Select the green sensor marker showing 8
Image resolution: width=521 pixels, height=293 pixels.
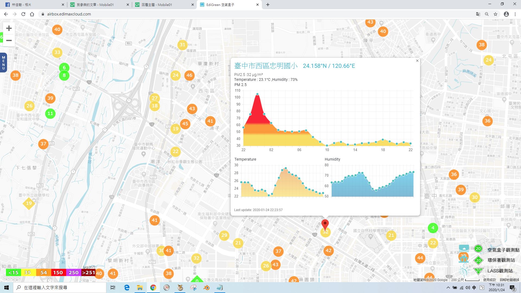click(64, 75)
